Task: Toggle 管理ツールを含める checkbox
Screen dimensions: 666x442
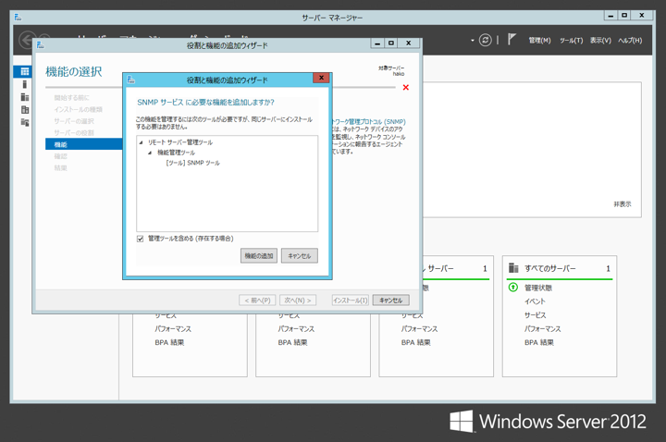Action: click(x=141, y=239)
